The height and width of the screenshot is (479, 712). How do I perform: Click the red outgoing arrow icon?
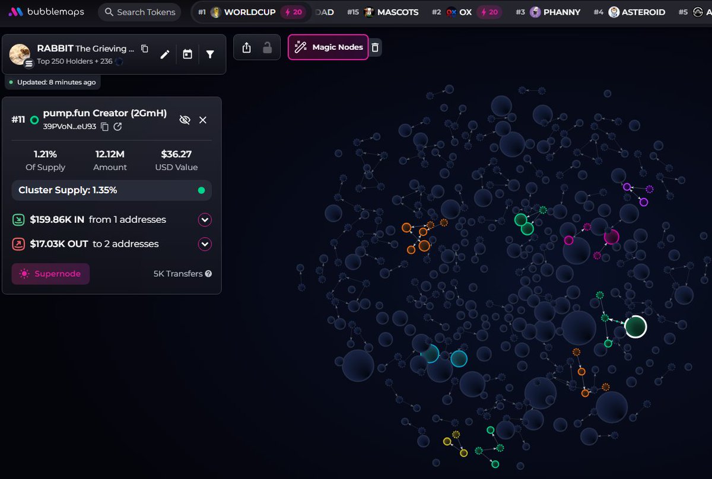(x=18, y=244)
